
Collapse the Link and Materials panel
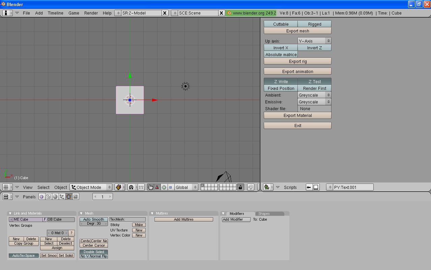tap(10, 213)
